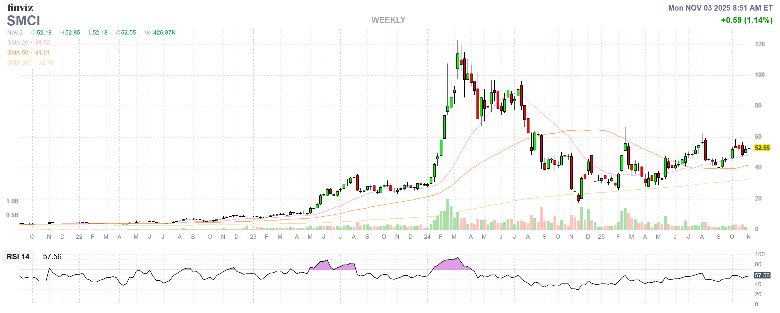Select the 25 year label on axis
Screen dimensions: 780x313
tap(602, 237)
